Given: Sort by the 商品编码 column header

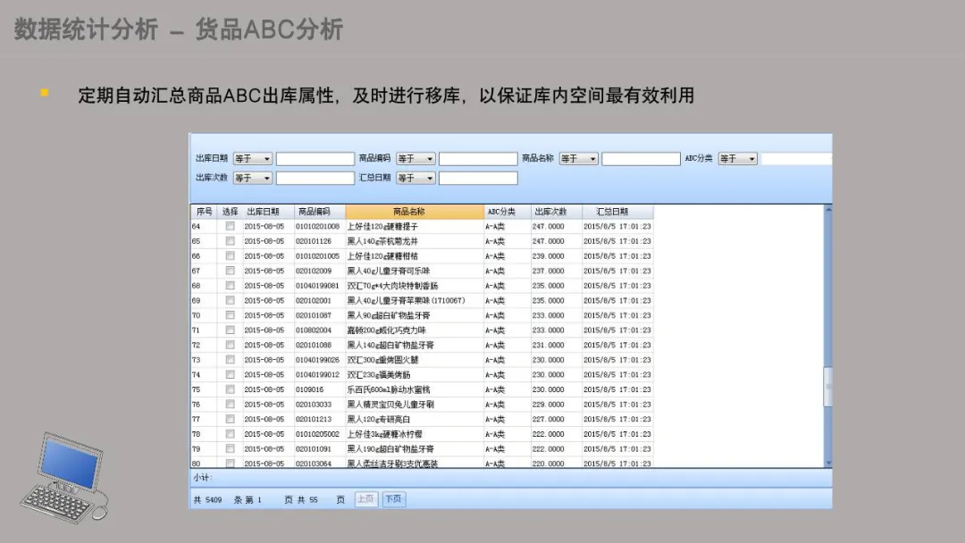Looking at the screenshot, I should pyautogui.click(x=319, y=212).
